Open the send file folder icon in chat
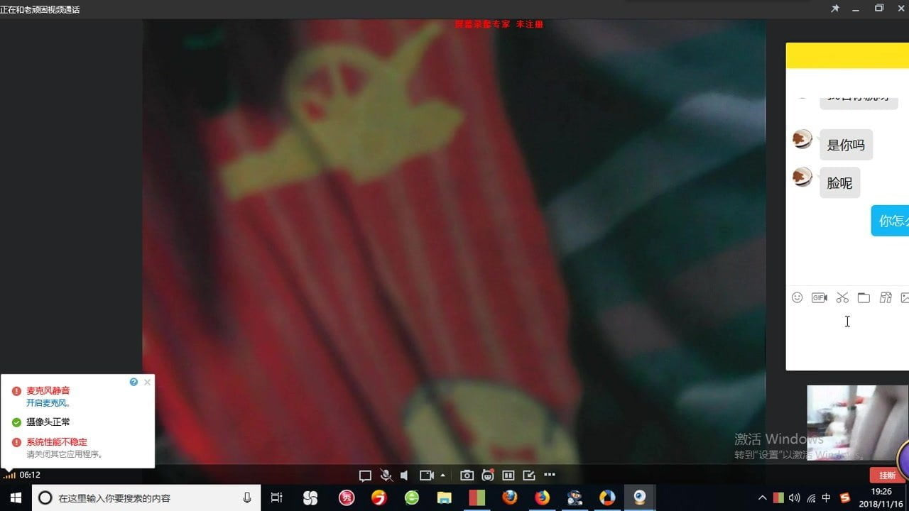This screenshot has height=511, width=909. point(864,298)
